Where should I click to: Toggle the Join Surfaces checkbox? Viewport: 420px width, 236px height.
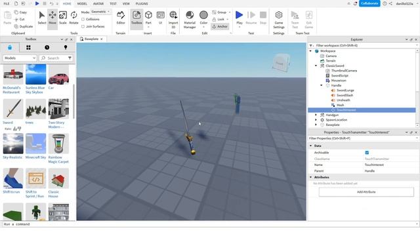click(x=83, y=26)
